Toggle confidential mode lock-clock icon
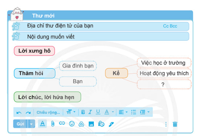This screenshot has height=137, width=203. [x=101, y=124]
